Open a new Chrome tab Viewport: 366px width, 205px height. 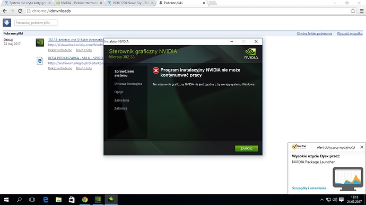tap(213, 3)
